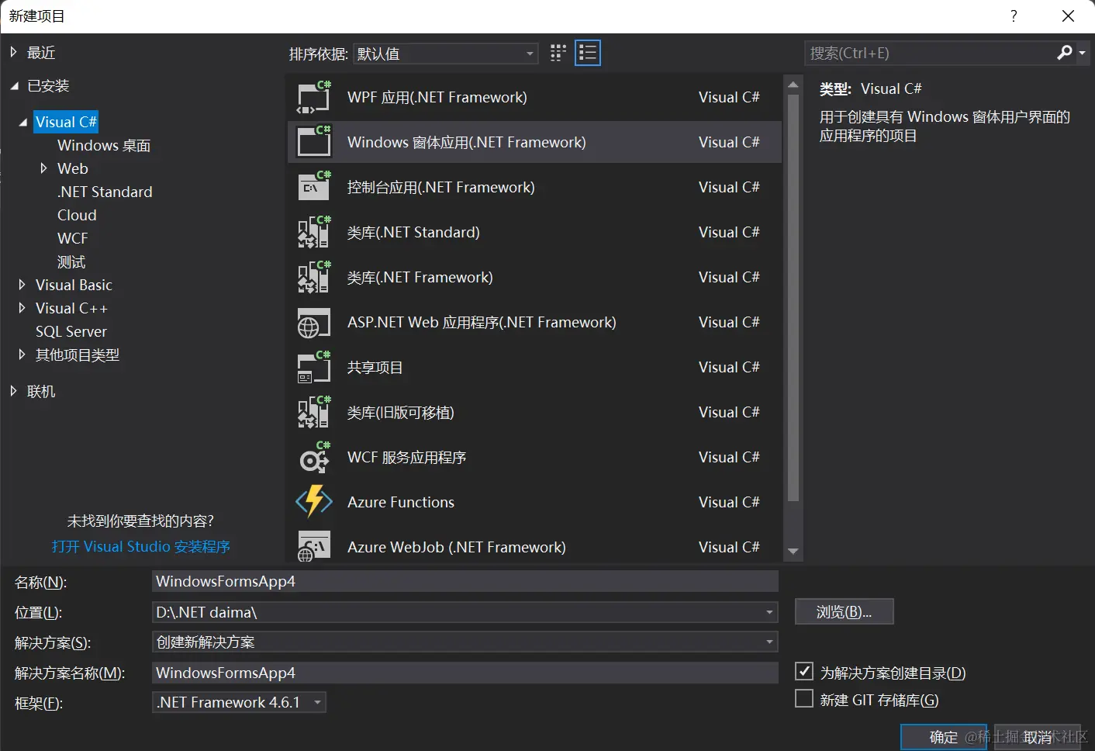Select Azure Functions template text
The height and width of the screenshot is (751, 1095).
coord(401,502)
